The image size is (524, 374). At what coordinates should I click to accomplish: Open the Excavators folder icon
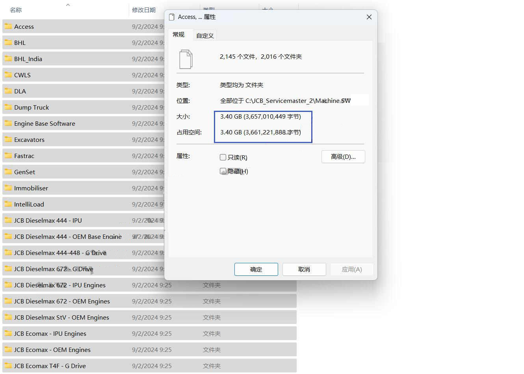pos(8,140)
